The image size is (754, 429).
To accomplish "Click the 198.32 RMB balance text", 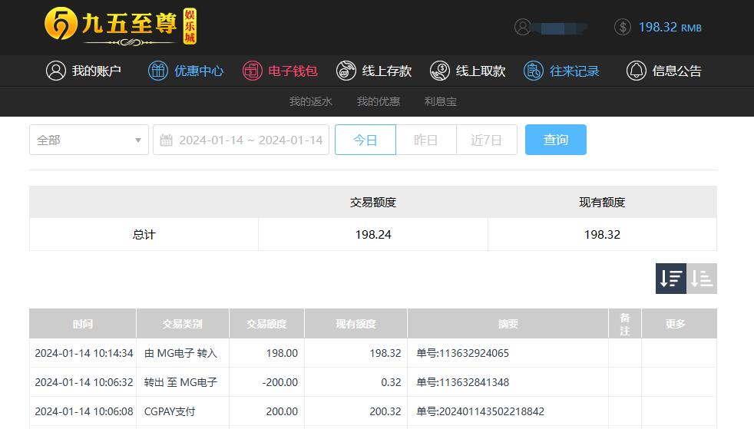I will 670,28.
